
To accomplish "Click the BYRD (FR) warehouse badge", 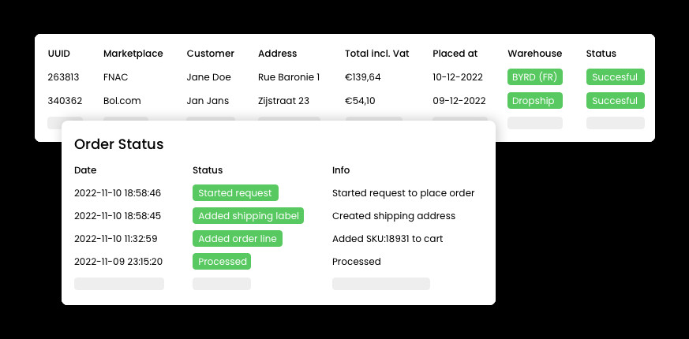I will tap(535, 76).
